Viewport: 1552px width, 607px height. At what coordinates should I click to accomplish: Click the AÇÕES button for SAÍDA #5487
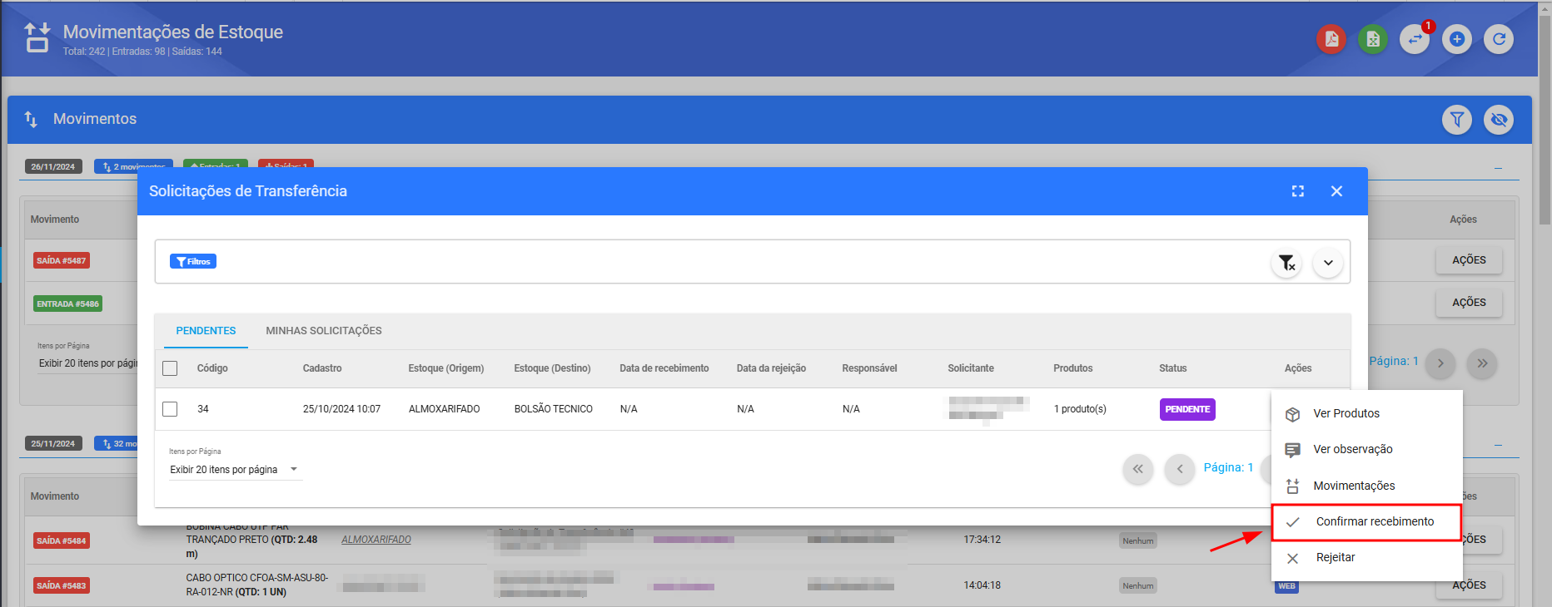[1468, 260]
